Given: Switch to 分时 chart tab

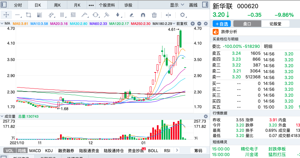Looking at the screenshot, I should tap(18, 5).
